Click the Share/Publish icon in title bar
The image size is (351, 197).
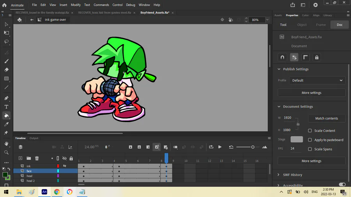click(x=292, y=5)
